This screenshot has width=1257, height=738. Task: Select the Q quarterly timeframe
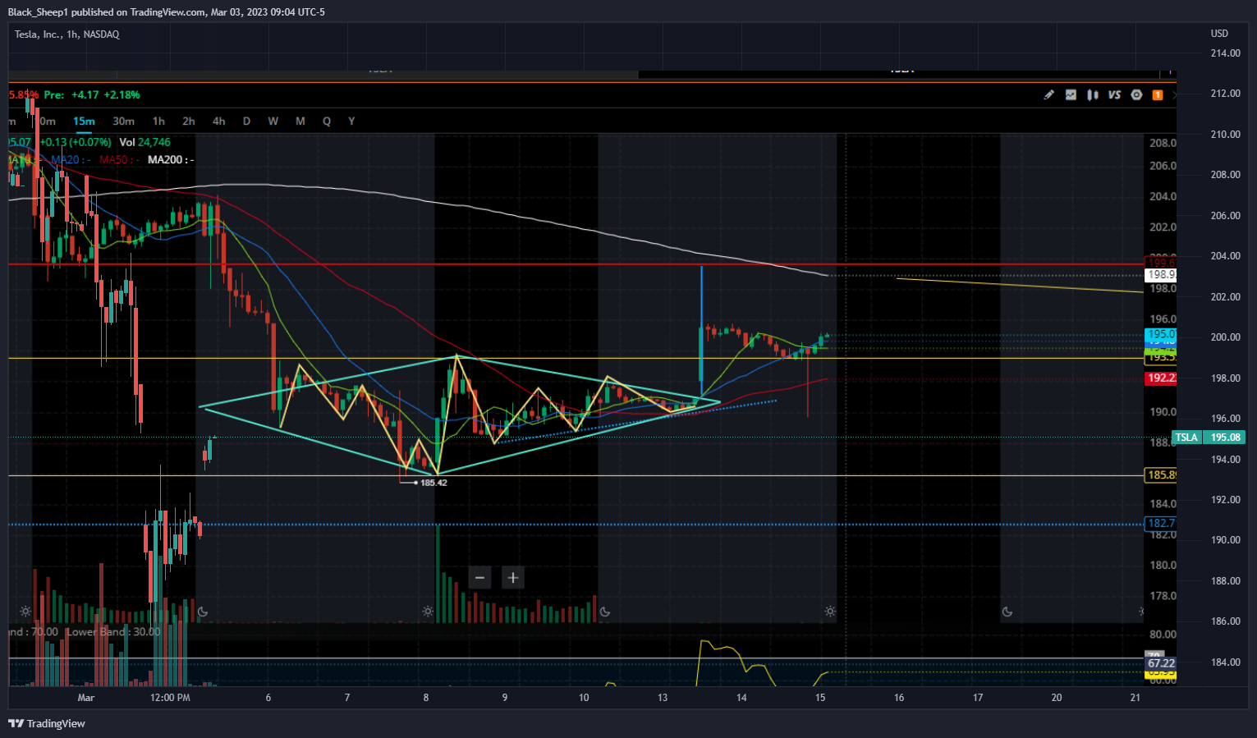click(327, 121)
